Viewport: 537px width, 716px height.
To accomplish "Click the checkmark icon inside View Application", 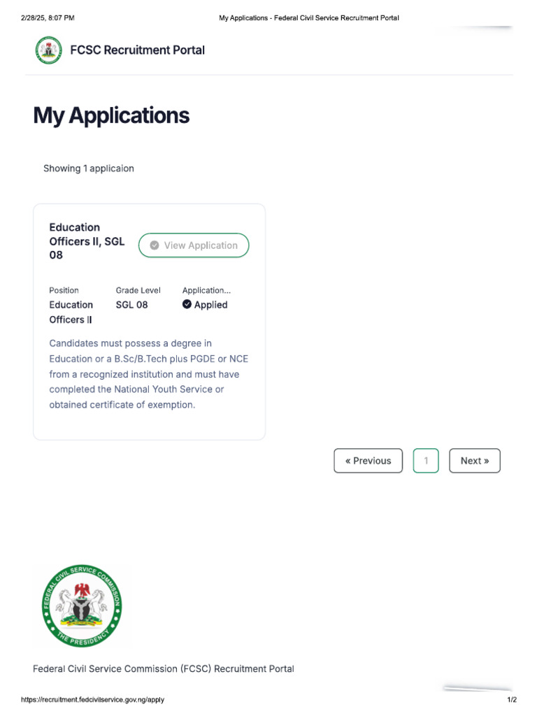I will [155, 245].
